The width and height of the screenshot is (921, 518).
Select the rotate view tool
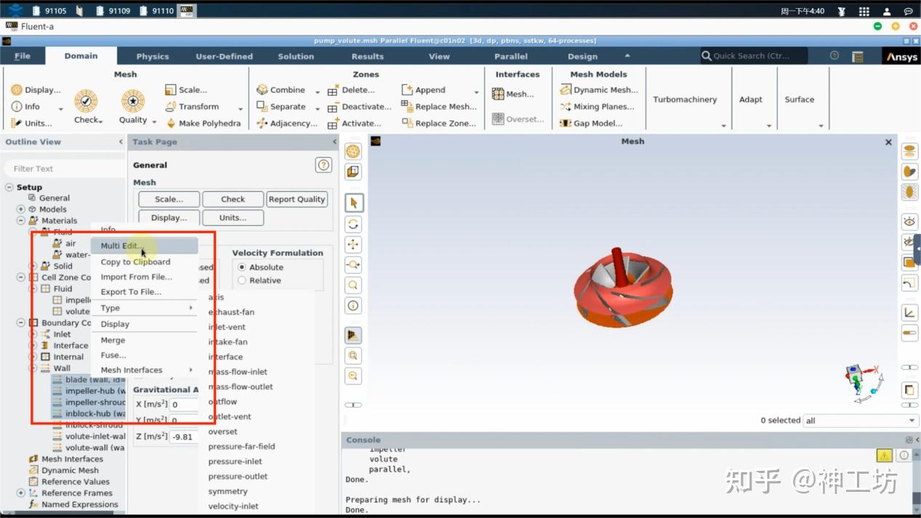(x=353, y=224)
